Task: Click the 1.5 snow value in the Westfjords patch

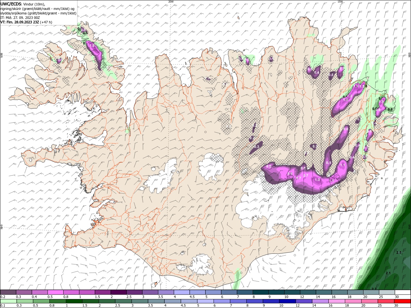Action: pyautogui.click(x=92, y=46)
